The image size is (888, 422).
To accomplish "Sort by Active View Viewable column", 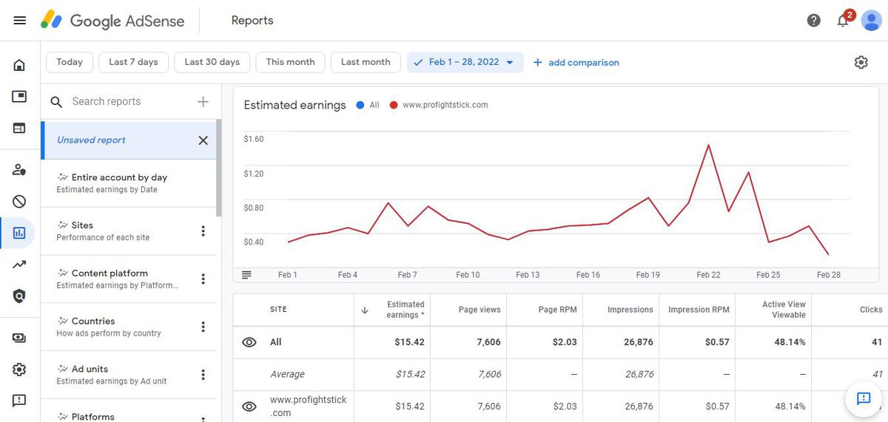I will click(x=784, y=310).
